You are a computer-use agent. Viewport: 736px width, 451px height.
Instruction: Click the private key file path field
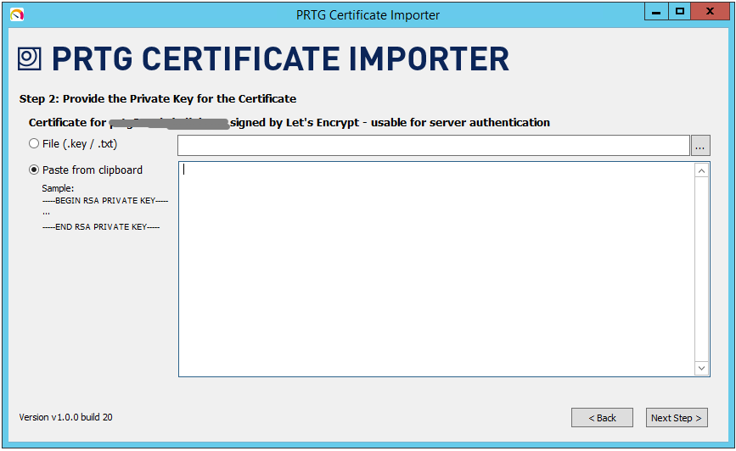tap(433, 145)
